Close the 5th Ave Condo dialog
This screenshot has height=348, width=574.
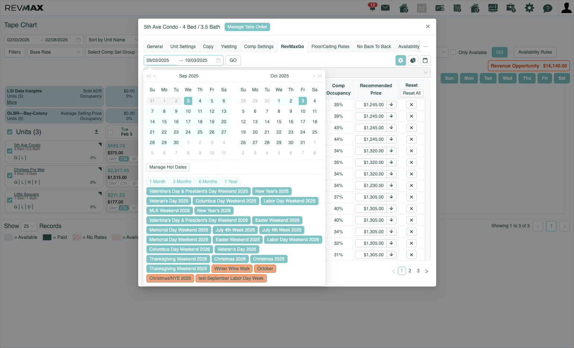coord(428,26)
